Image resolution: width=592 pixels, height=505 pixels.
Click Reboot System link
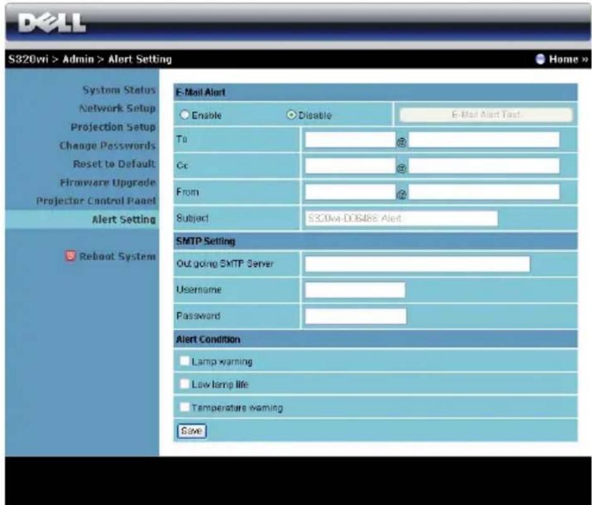point(117,257)
